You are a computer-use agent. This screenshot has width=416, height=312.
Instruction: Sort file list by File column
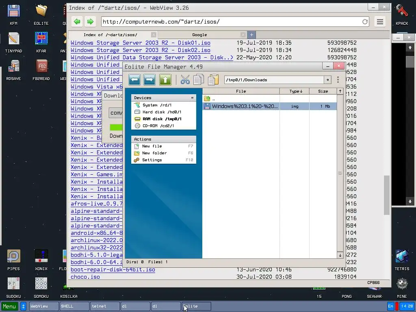(241, 91)
